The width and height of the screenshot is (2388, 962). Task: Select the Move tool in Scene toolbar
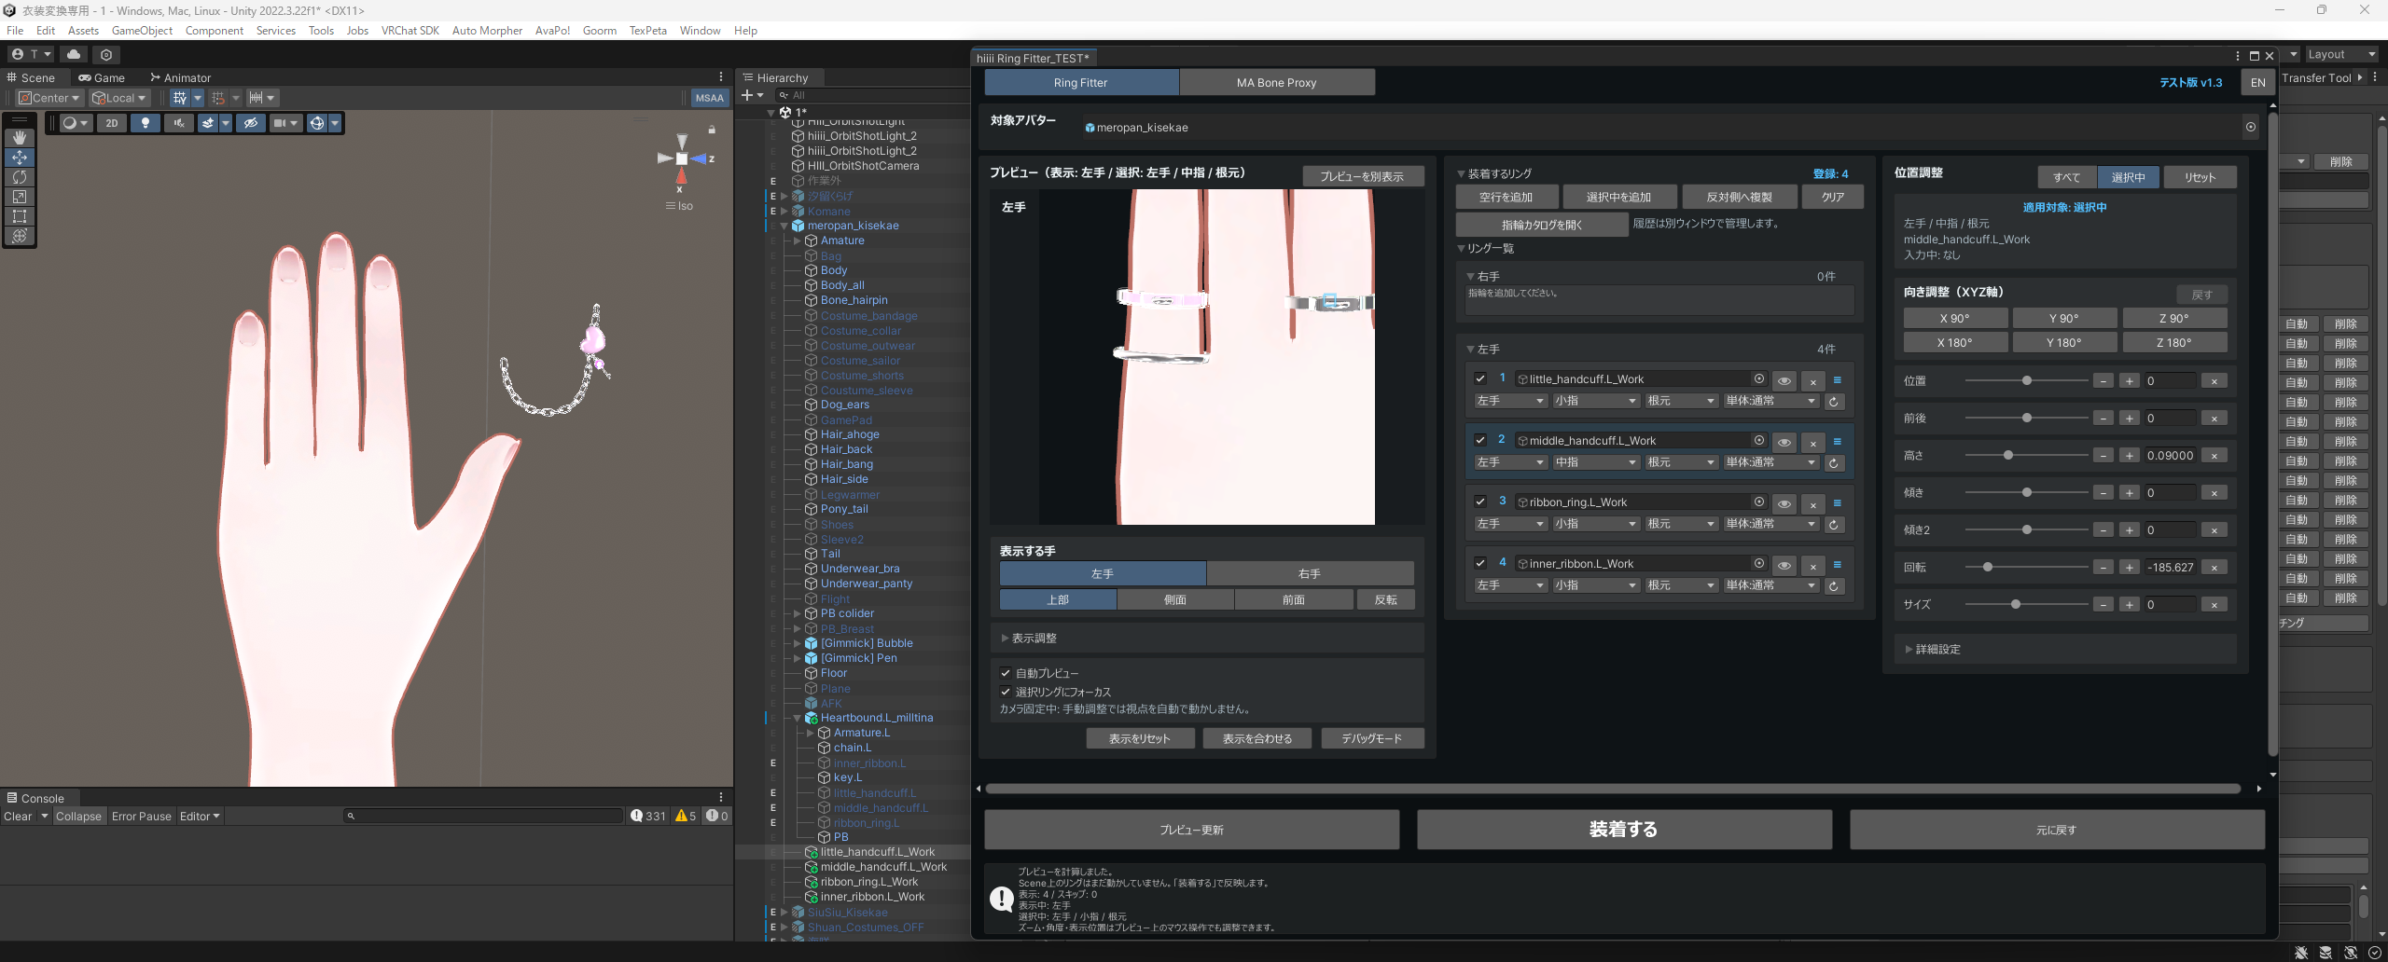pyautogui.click(x=20, y=157)
